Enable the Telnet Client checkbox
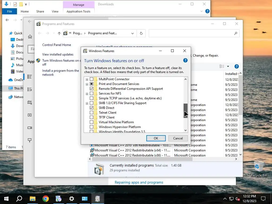 (x=91, y=113)
